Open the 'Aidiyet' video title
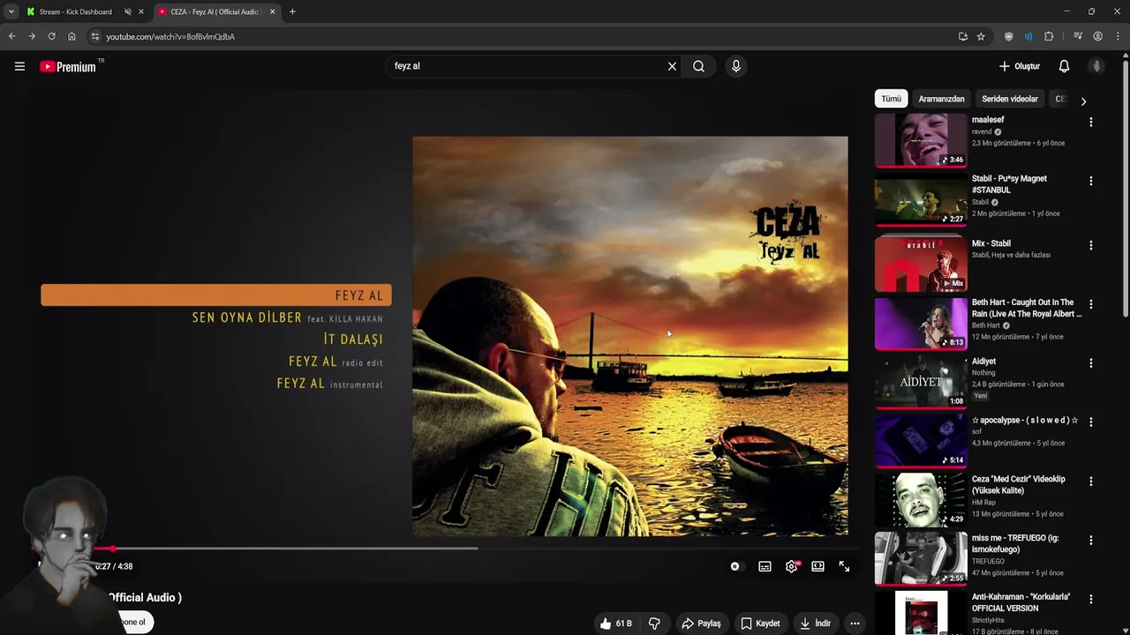This screenshot has height=635, width=1130. click(984, 361)
